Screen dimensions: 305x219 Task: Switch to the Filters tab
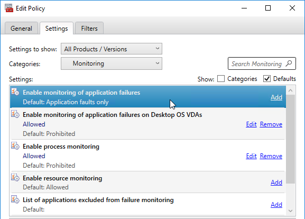(89, 29)
